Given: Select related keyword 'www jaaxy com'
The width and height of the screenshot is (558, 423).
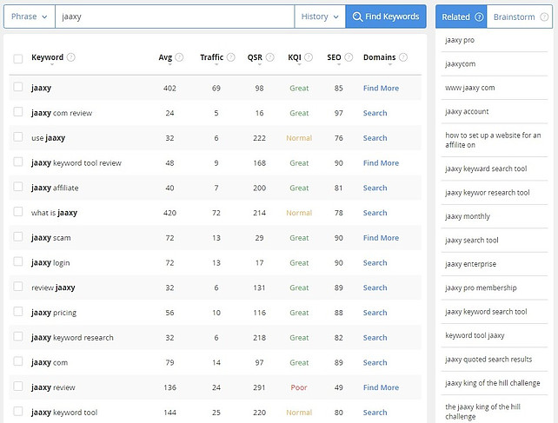Looking at the screenshot, I should pos(469,88).
